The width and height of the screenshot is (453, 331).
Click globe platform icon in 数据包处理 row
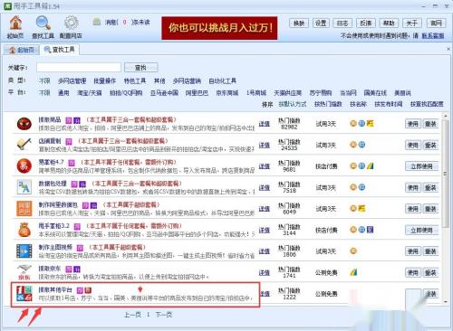coord(361,187)
